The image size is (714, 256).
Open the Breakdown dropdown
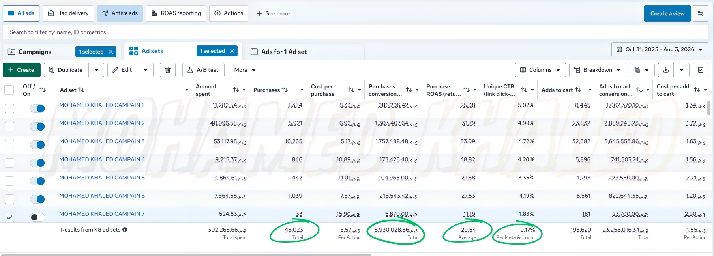click(598, 70)
